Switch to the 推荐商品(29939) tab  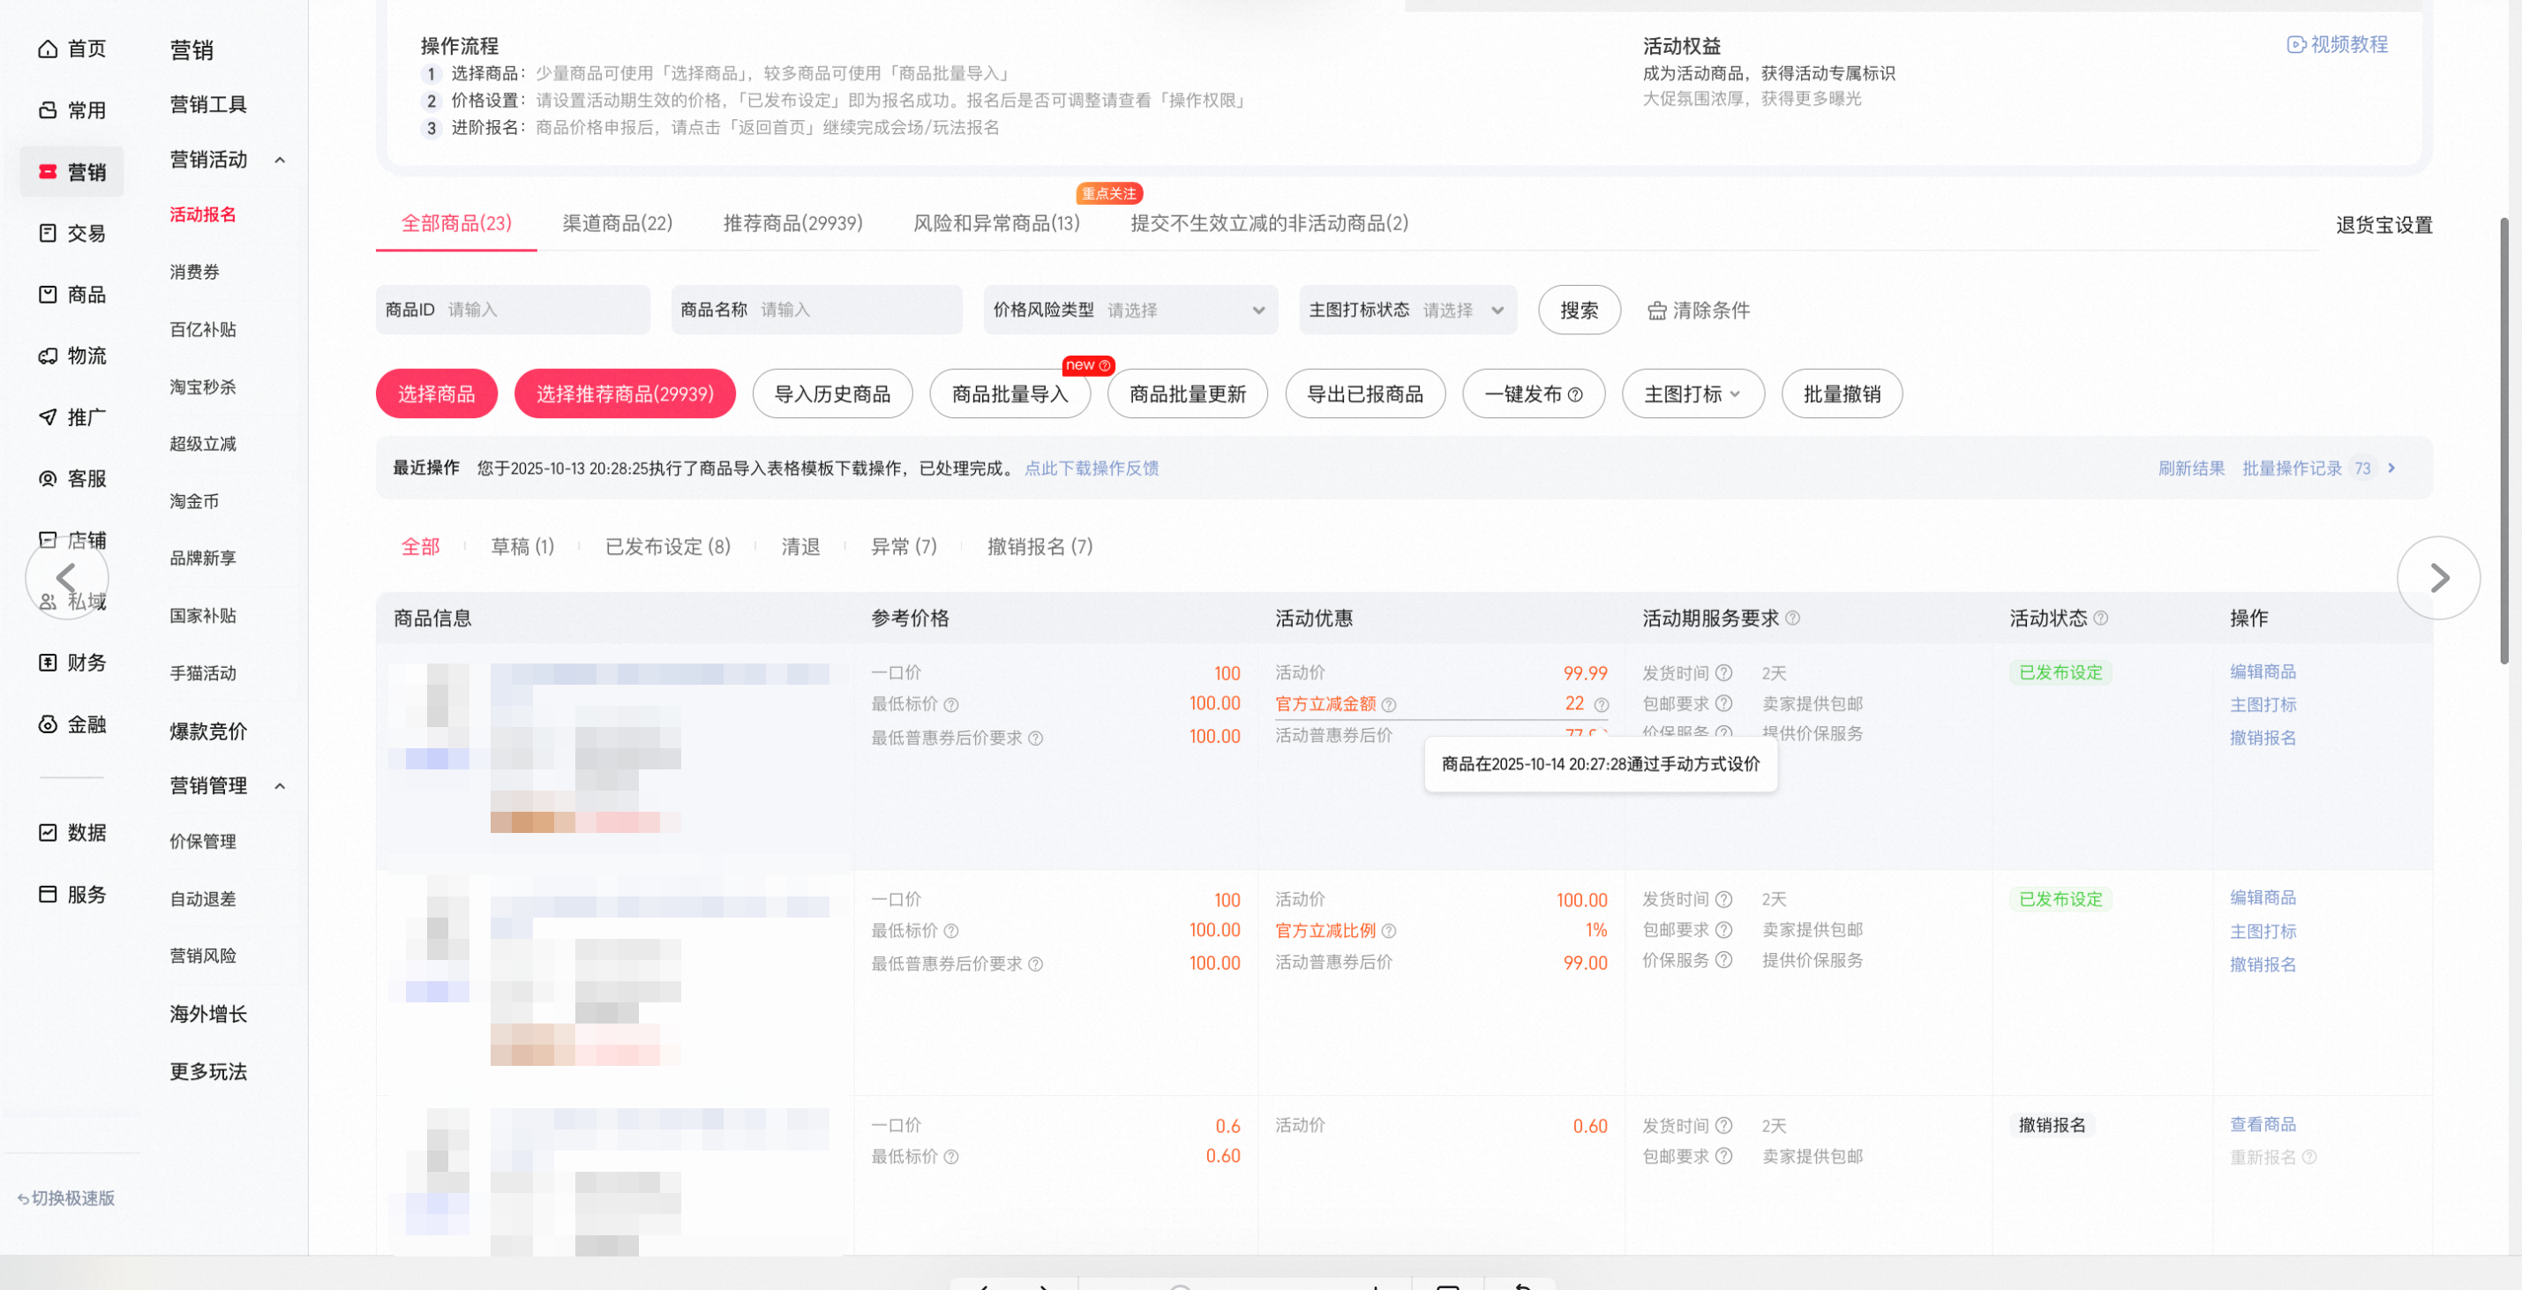point(793,224)
